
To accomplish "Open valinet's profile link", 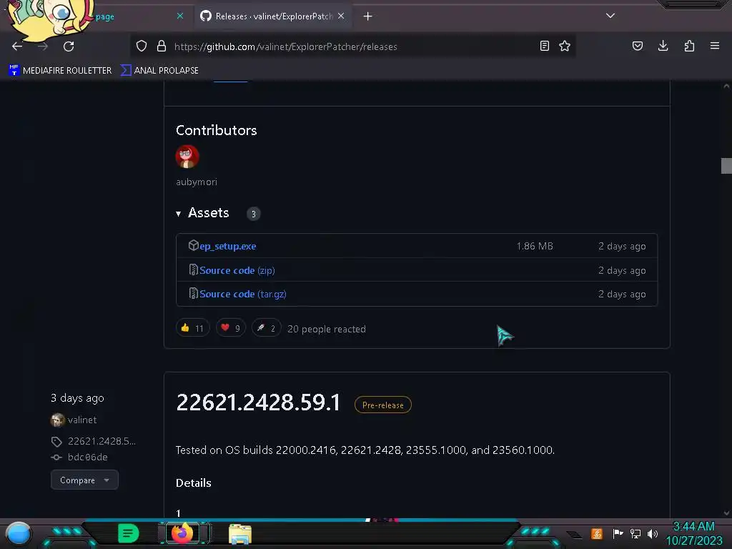I will click(81, 420).
